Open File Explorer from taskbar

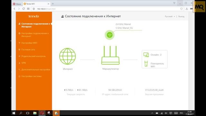[35, 113]
